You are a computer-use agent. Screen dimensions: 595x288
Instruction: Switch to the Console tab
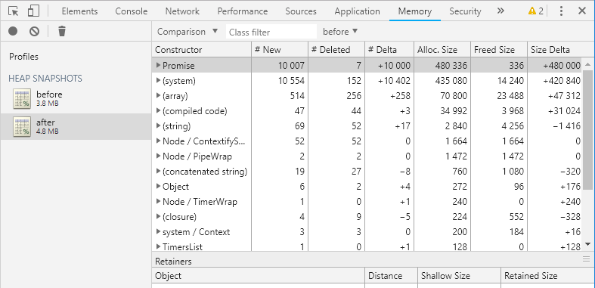132,11
